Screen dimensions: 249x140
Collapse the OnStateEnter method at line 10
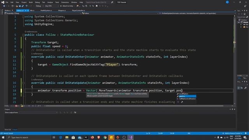(x=23, y=57)
